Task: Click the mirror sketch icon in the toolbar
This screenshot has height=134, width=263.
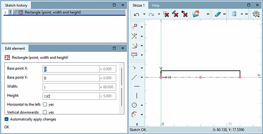Action: (234, 14)
